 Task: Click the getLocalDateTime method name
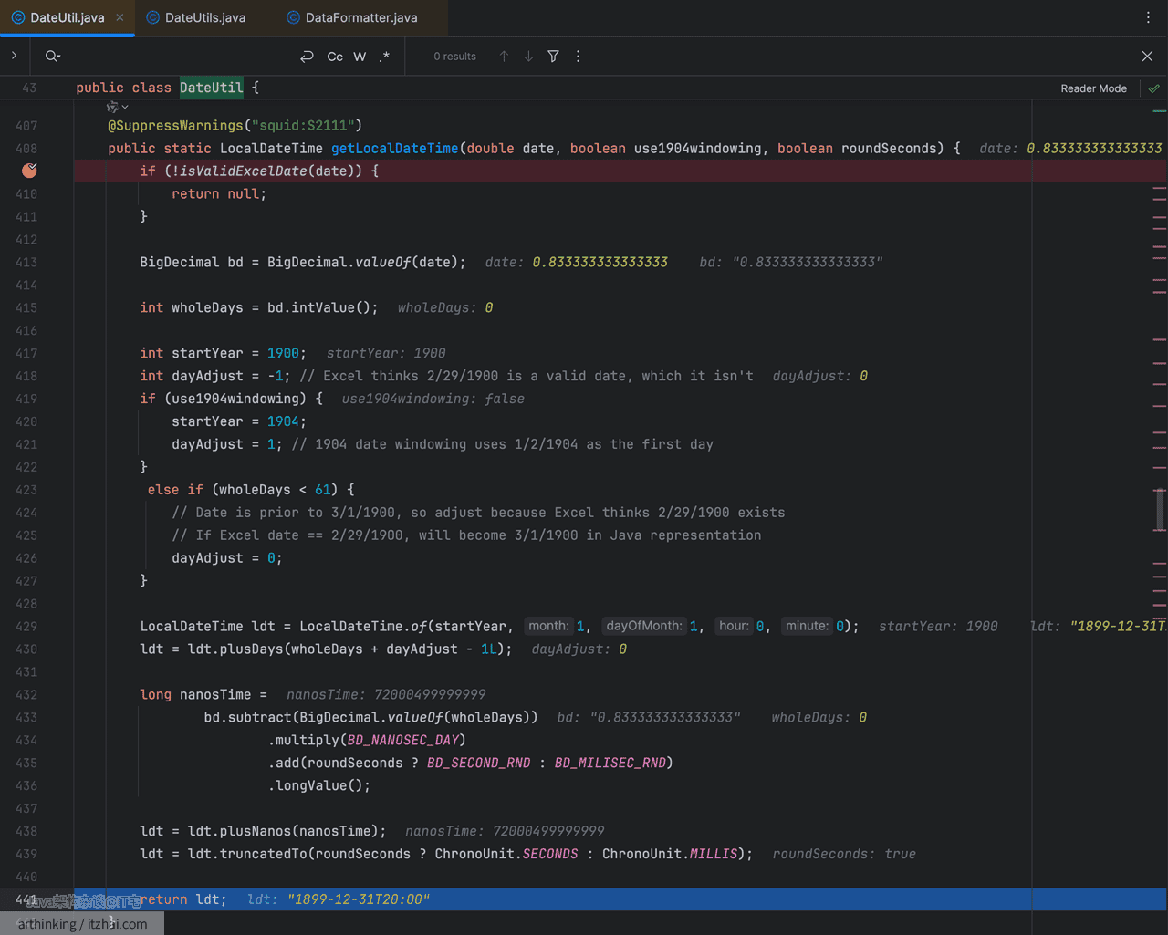click(395, 149)
